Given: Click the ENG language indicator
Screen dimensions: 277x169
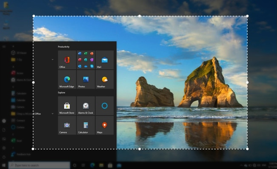Looking at the screenshot, I should [264, 165].
